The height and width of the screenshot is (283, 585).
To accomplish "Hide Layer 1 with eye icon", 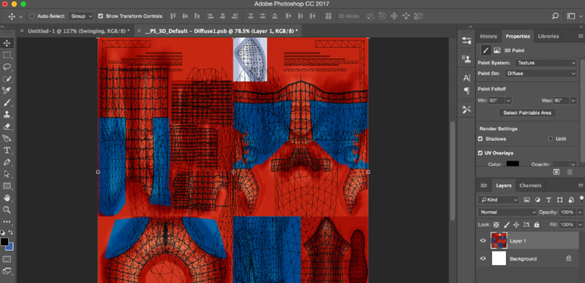I will [483, 241].
